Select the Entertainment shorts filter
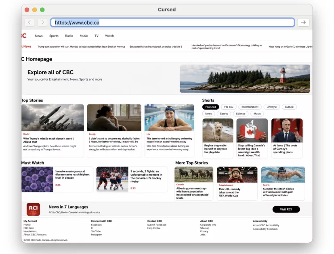This screenshot has width=334, height=254. [250, 107]
